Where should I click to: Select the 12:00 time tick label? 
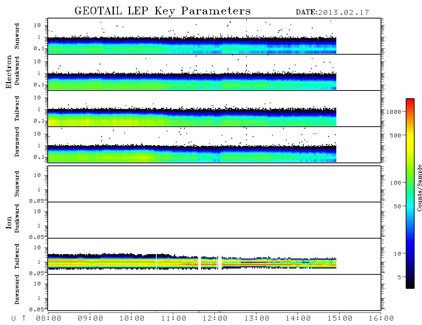click(215, 318)
